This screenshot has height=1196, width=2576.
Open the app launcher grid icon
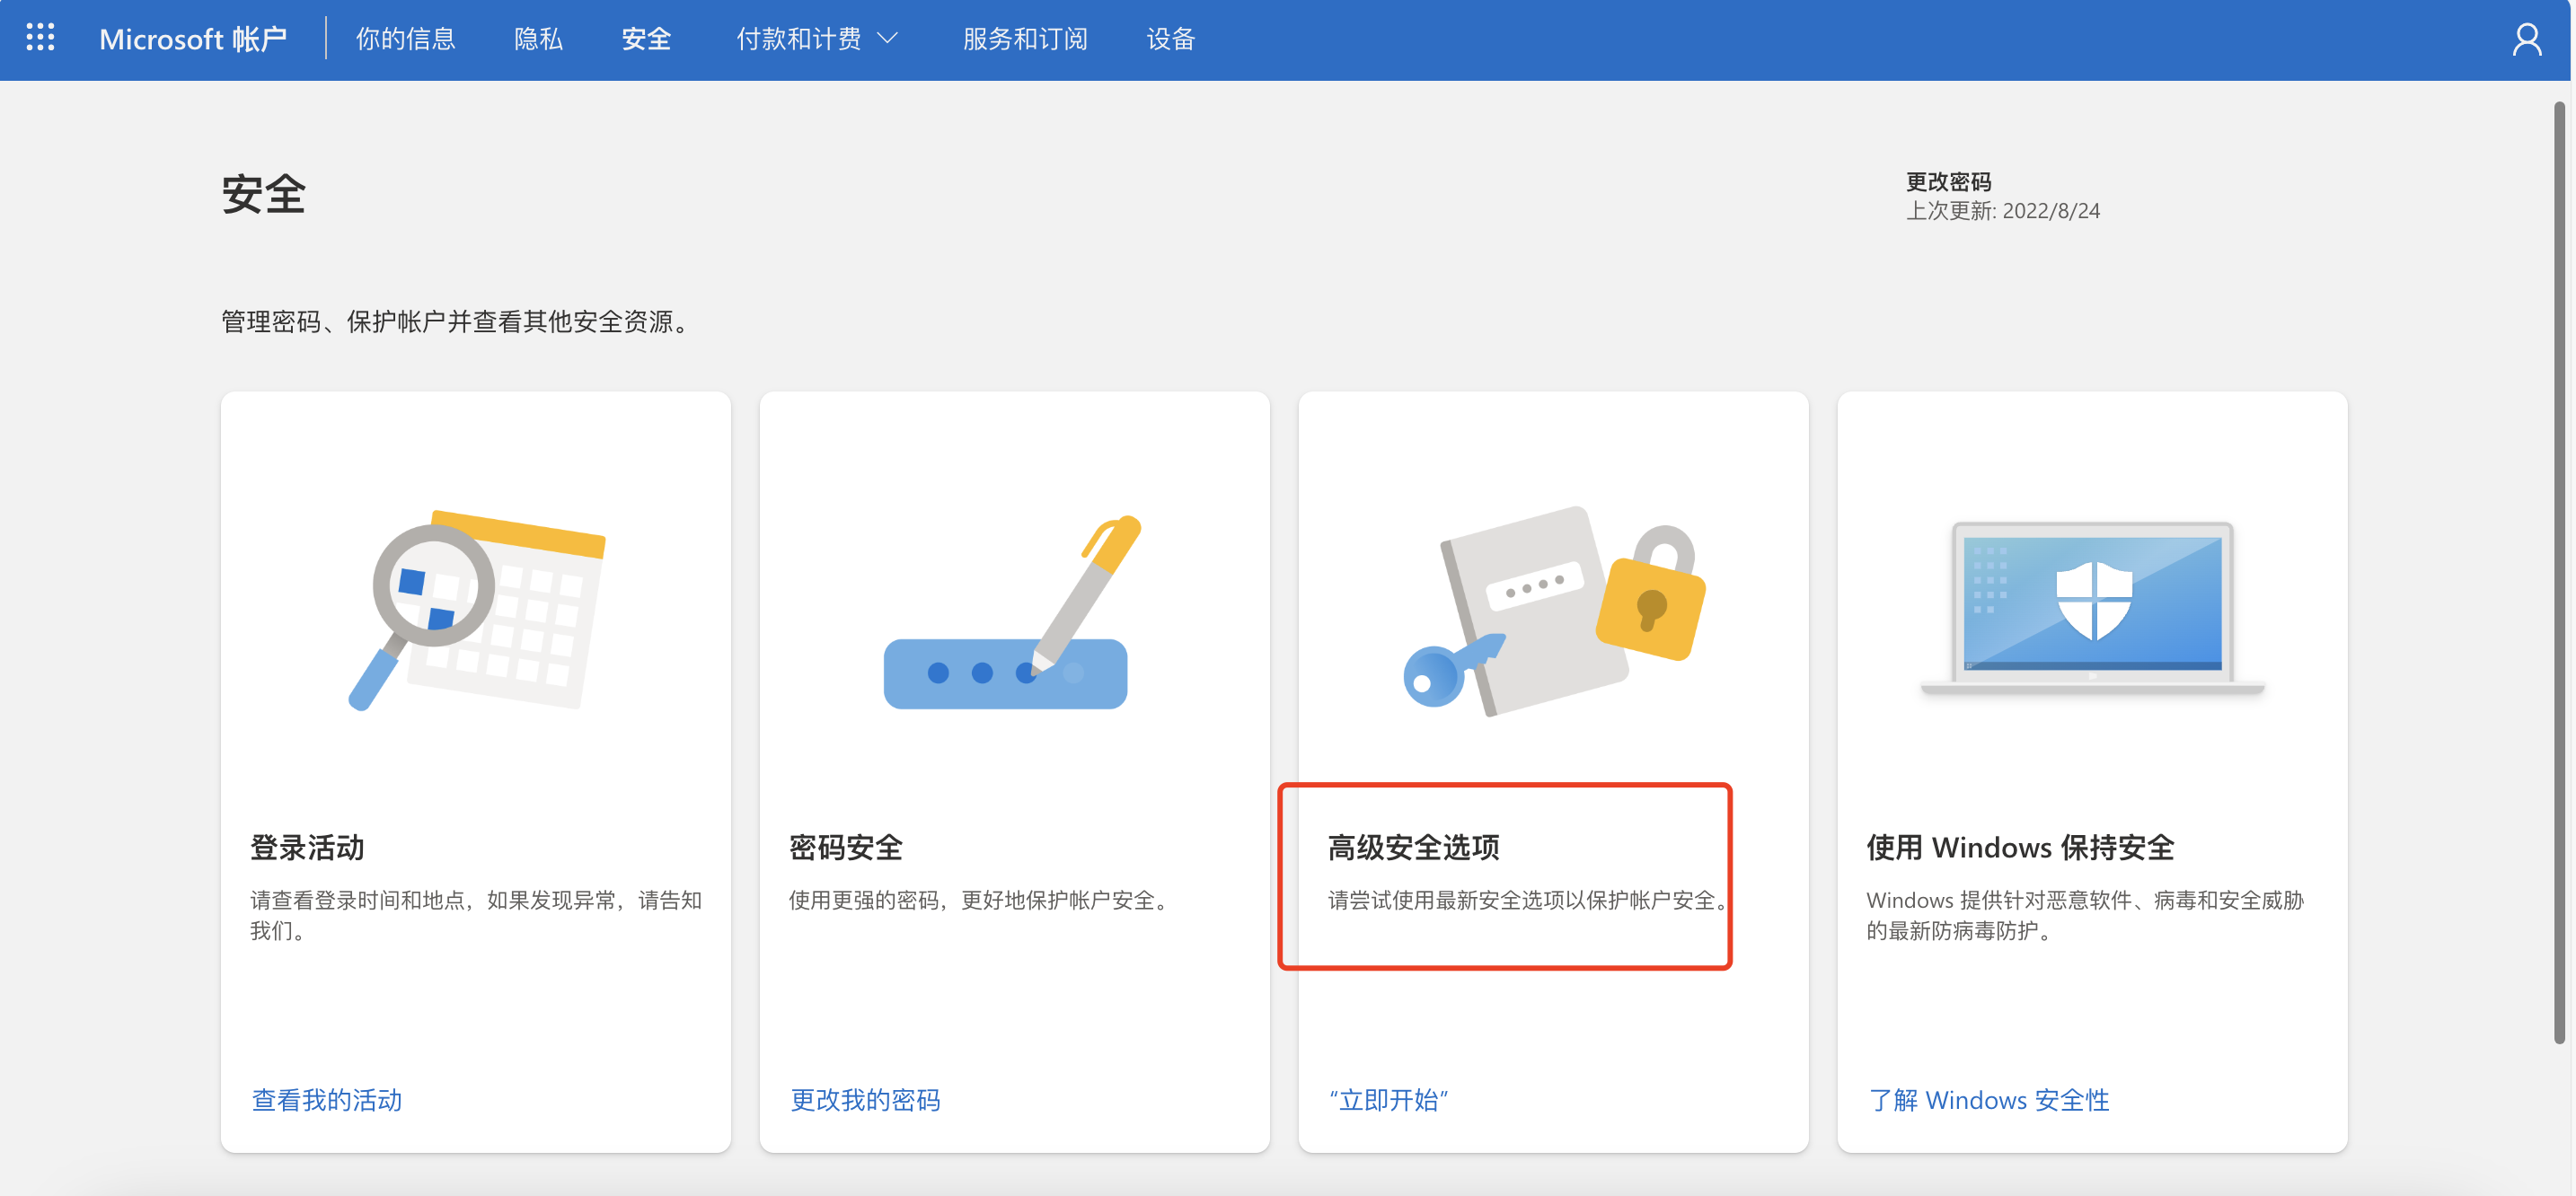40,38
